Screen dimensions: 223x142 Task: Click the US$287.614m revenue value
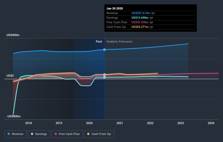coord(141,13)
